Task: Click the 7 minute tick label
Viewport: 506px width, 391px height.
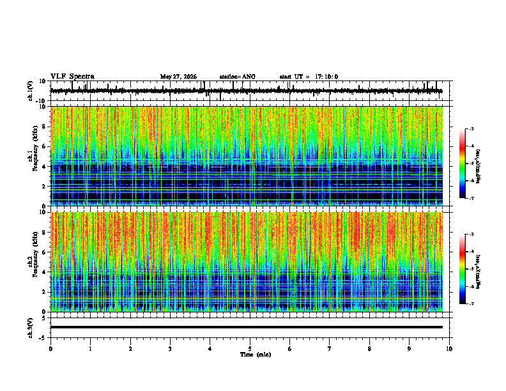Action: pos(330,349)
